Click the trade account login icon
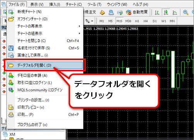Image resolution: width=194 pixels, height=140 pixels. [x=11, y=83]
